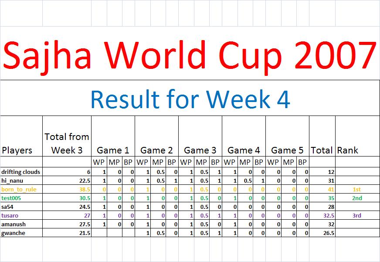Select the gwanche player cell

click(13, 233)
